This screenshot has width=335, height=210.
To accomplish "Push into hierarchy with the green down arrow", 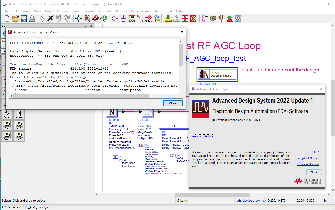I will click(168, 19).
